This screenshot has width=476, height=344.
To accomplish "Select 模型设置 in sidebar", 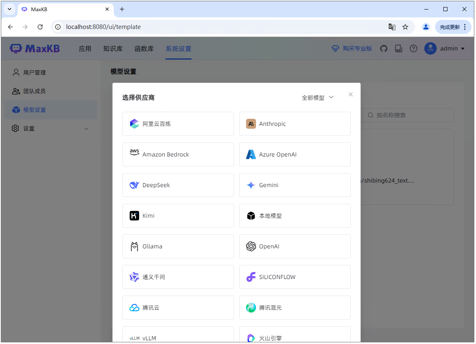I will tap(51, 110).
